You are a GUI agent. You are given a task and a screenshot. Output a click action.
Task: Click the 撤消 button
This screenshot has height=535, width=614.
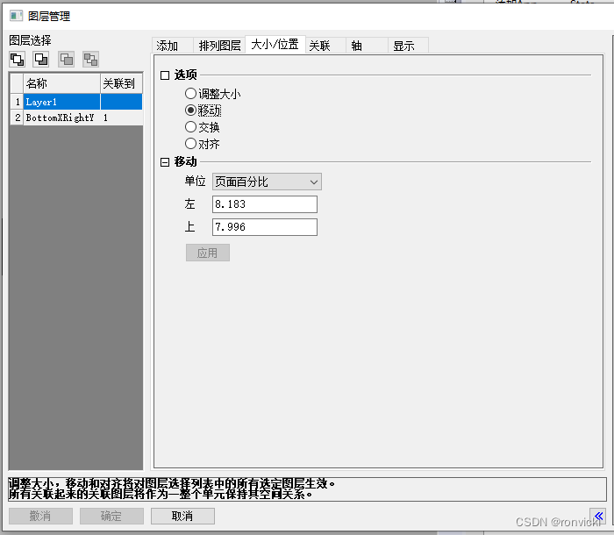40,516
